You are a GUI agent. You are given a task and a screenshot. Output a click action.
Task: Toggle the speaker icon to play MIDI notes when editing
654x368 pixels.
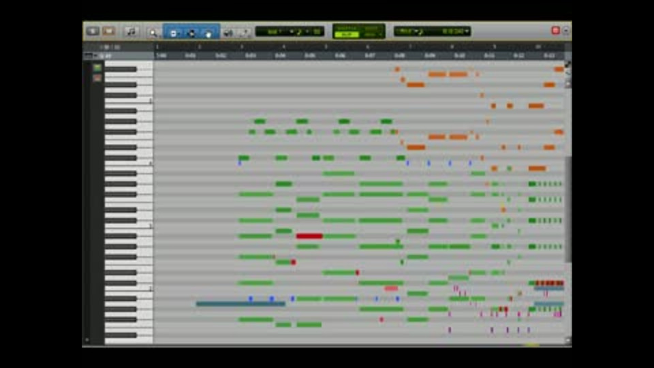click(x=228, y=33)
